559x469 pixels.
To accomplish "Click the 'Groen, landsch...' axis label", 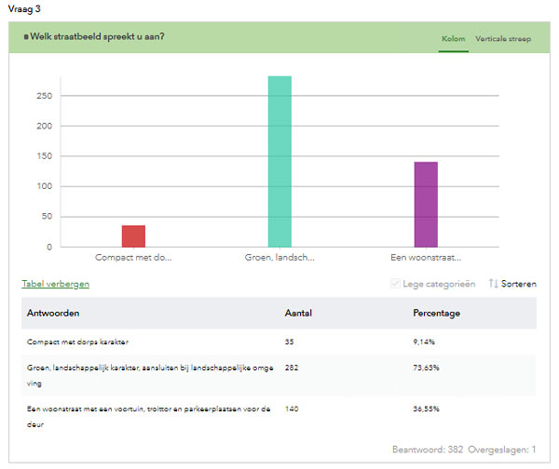I will pyautogui.click(x=279, y=257).
